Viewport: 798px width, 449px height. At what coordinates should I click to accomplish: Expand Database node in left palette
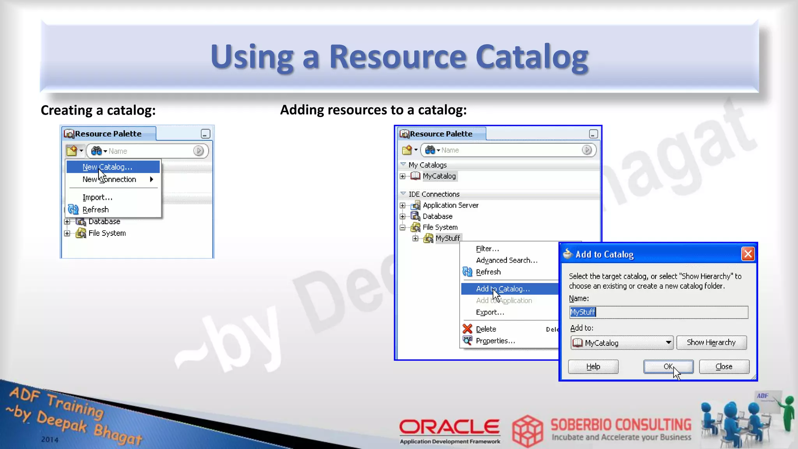[x=67, y=221]
